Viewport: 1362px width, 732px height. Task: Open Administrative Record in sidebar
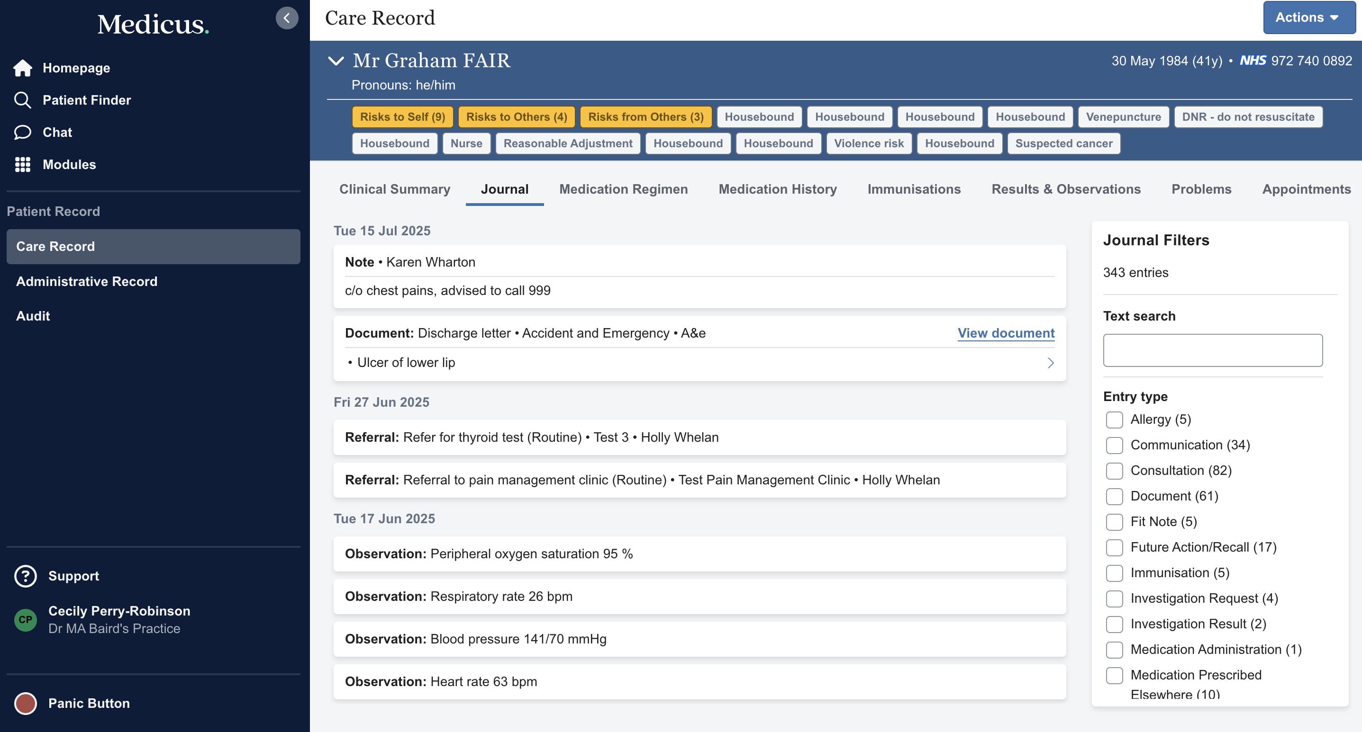pos(87,282)
